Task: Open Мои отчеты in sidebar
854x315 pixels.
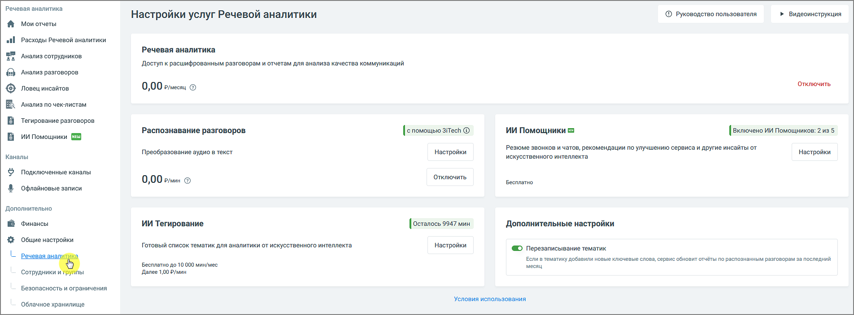Action: point(39,24)
